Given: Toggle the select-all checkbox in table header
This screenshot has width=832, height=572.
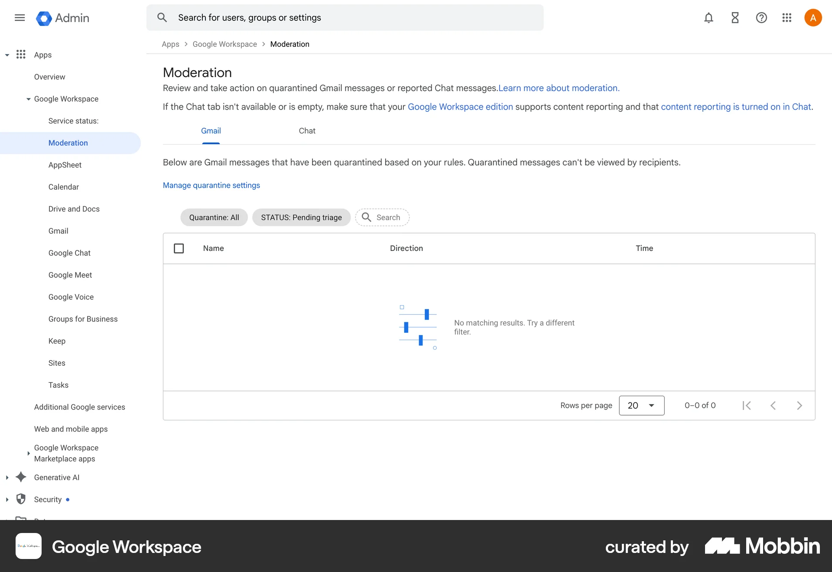Looking at the screenshot, I should tap(179, 248).
